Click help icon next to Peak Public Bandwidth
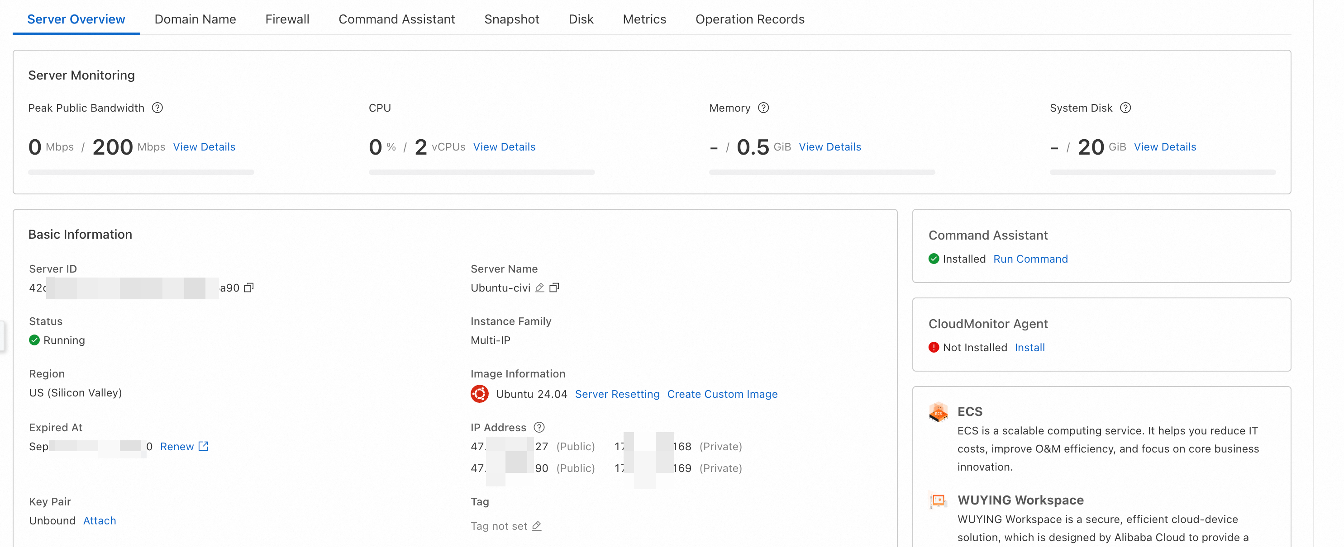Screen dimensions: 1344x547 click(157, 108)
